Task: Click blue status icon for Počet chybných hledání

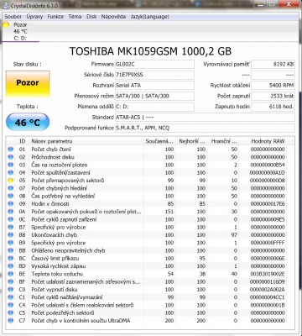Action: coord(11,188)
